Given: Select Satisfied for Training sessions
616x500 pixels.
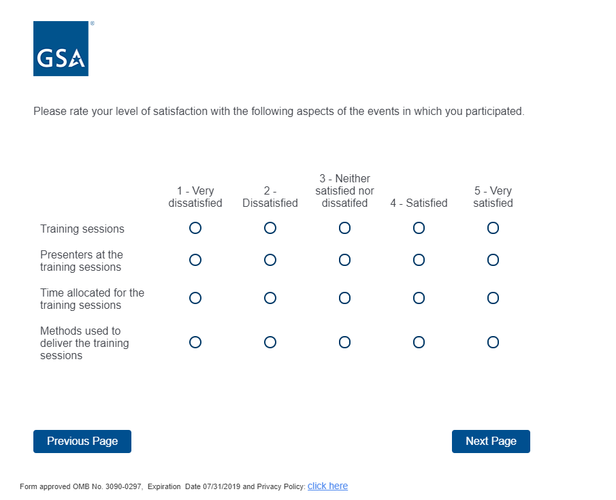Looking at the screenshot, I should (x=419, y=228).
